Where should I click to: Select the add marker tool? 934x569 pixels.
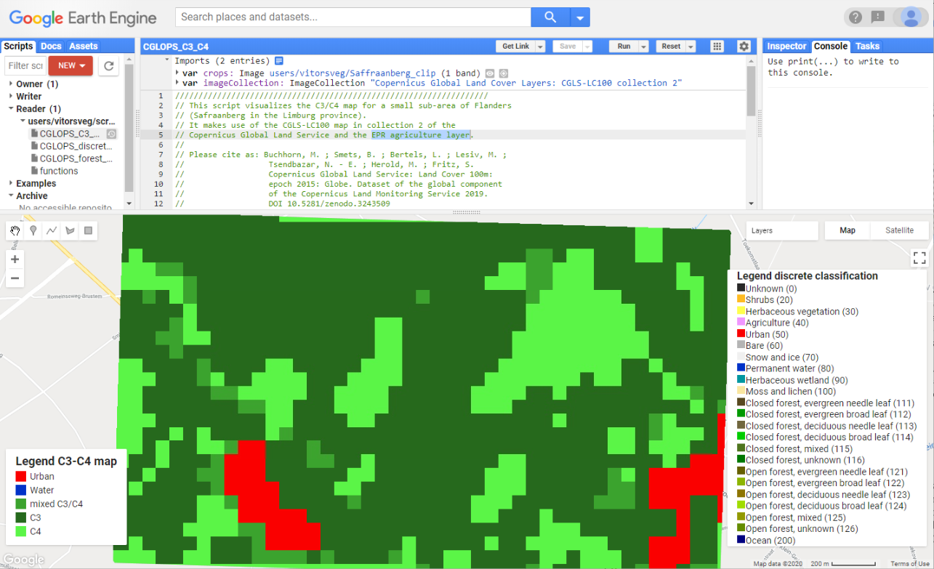[x=33, y=231]
